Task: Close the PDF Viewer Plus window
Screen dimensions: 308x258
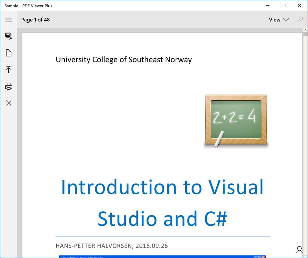Action: pyautogui.click(x=299, y=6)
